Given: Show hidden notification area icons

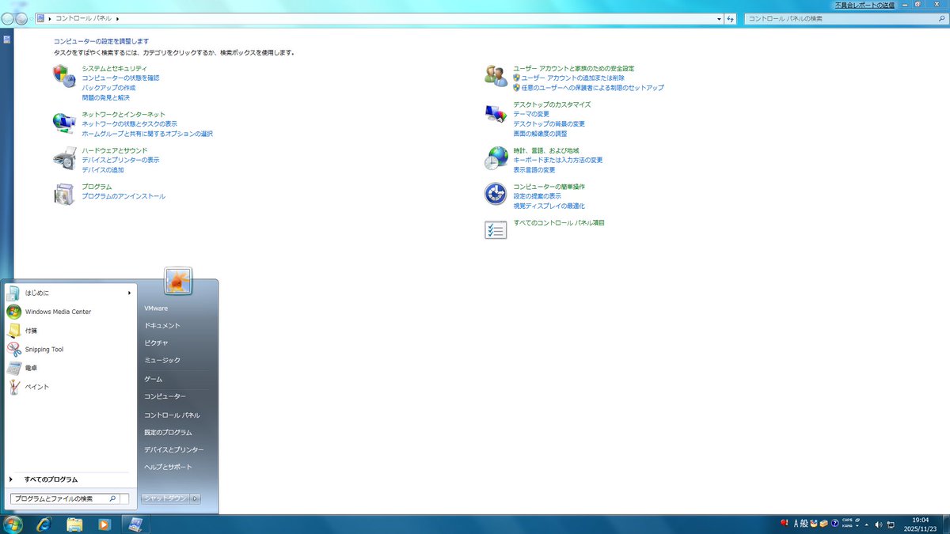Looking at the screenshot, I should pos(866,524).
